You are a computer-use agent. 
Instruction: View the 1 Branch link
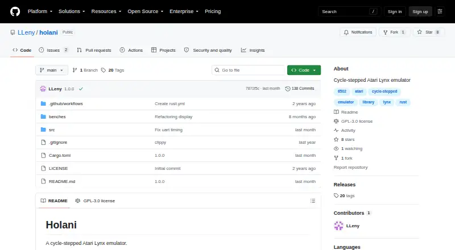(85, 70)
